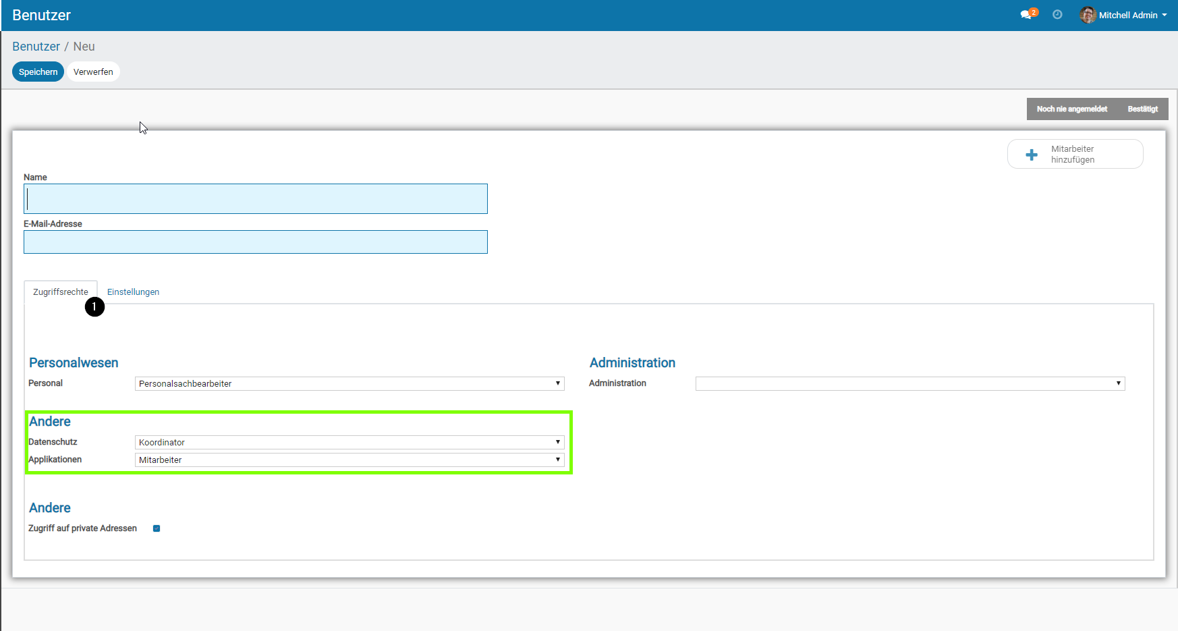Click into the Name input field
The width and height of the screenshot is (1178, 631).
click(256, 199)
